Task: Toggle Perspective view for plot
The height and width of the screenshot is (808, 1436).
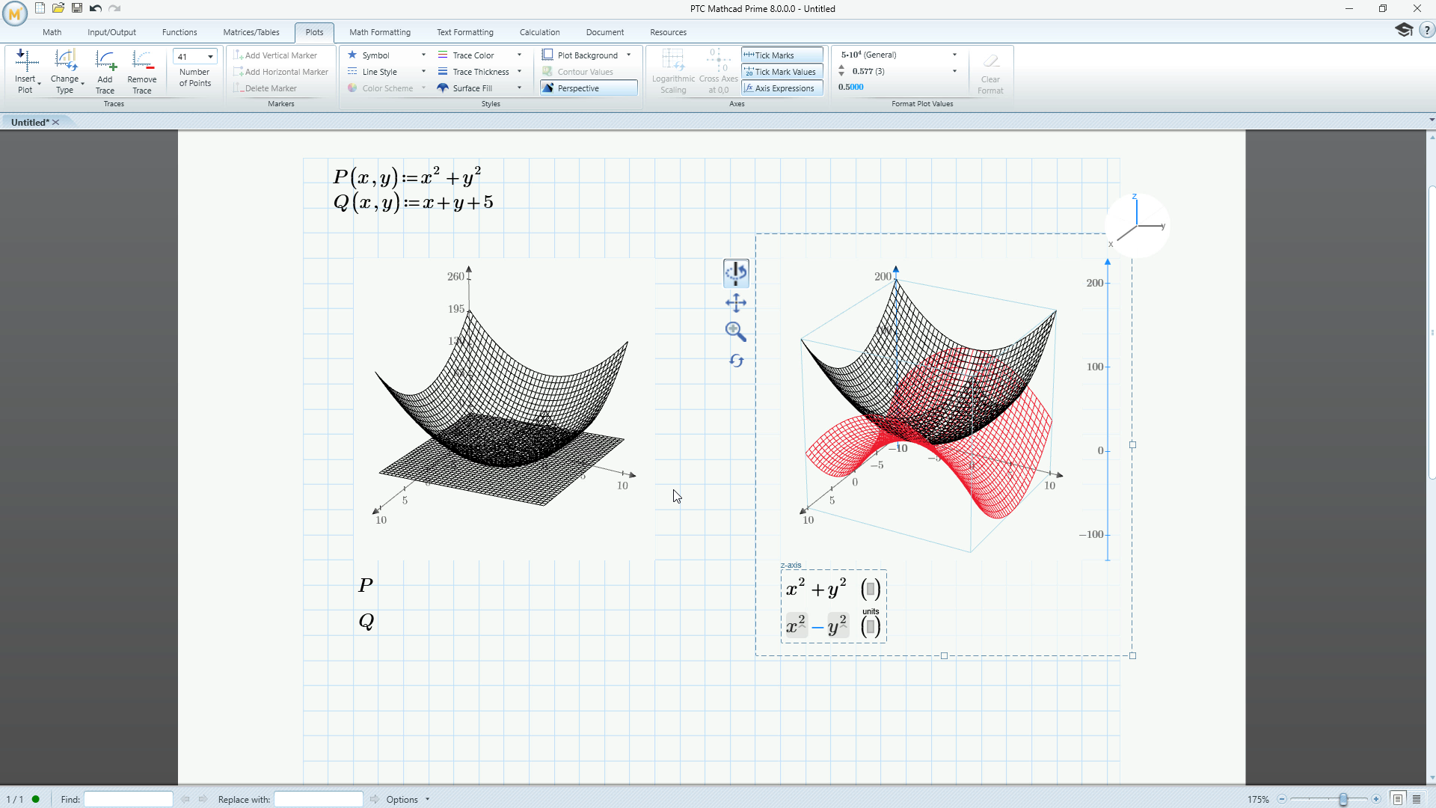Action: (589, 88)
